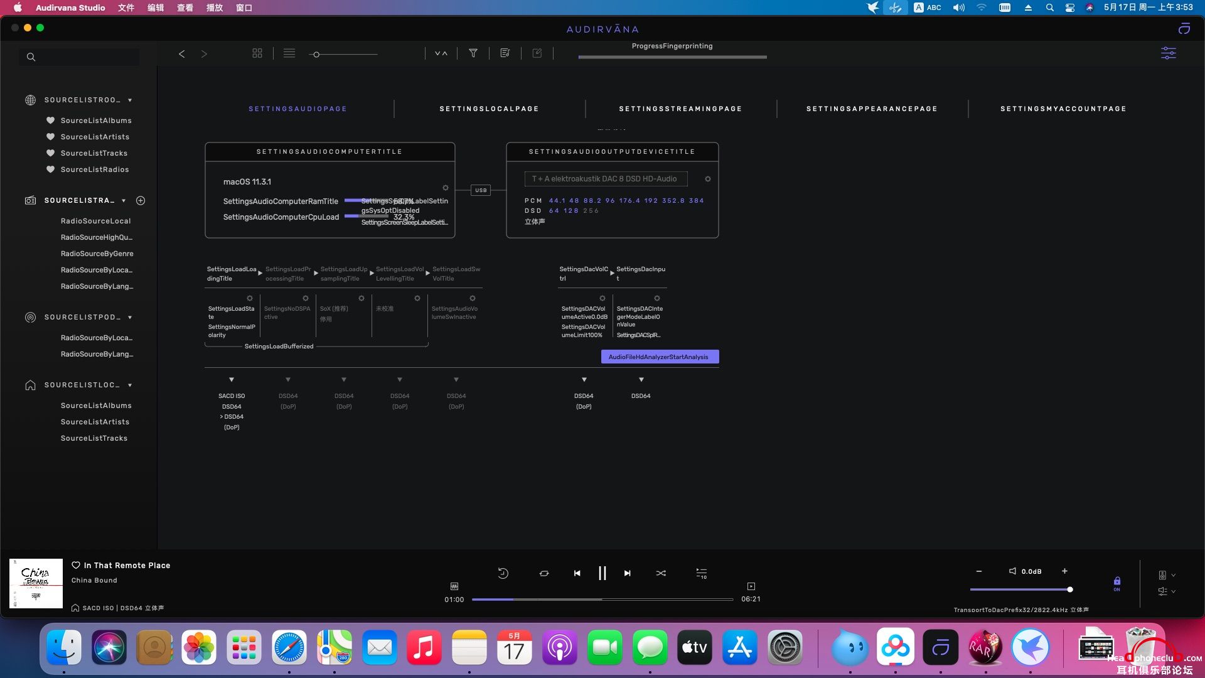Viewport: 1205px width, 678px height.
Task: Select the SETTINGSMYACCOUNTPAGE tab
Action: (1063, 109)
